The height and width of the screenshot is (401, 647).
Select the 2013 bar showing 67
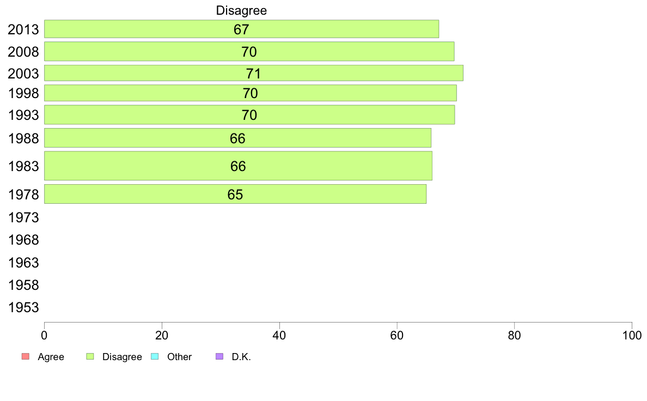(241, 29)
